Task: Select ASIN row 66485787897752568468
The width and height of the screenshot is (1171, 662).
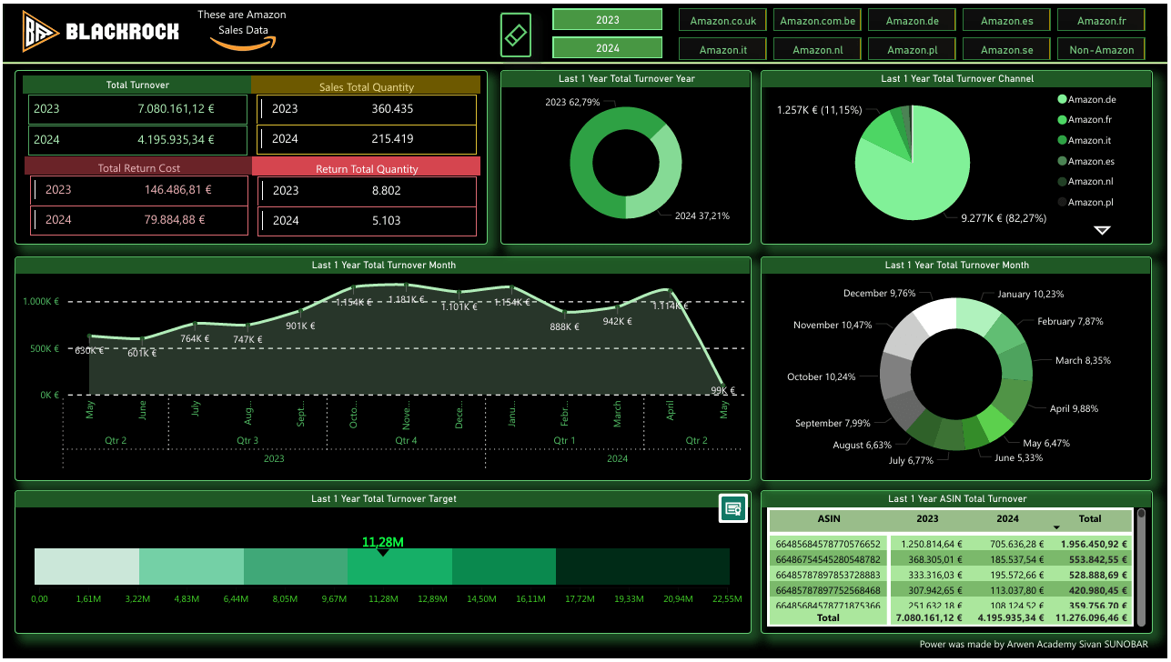Action: click(x=950, y=590)
